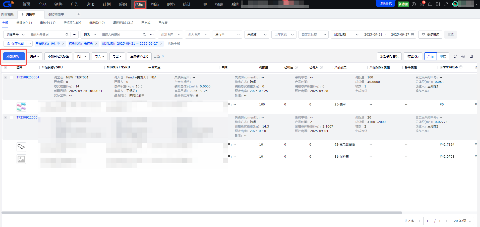Click the search icon in the SKU keyword field

(144, 35)
